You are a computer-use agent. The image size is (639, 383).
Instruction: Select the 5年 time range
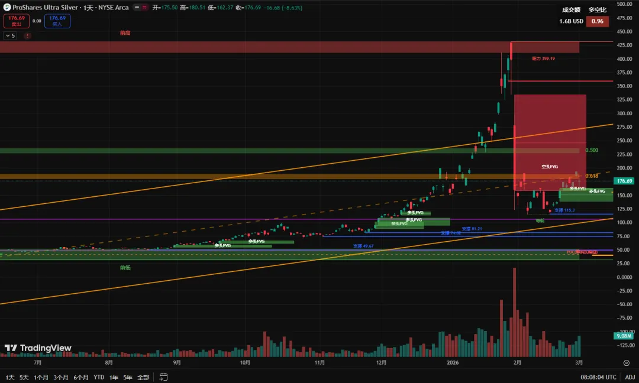(x=127, y=377)
